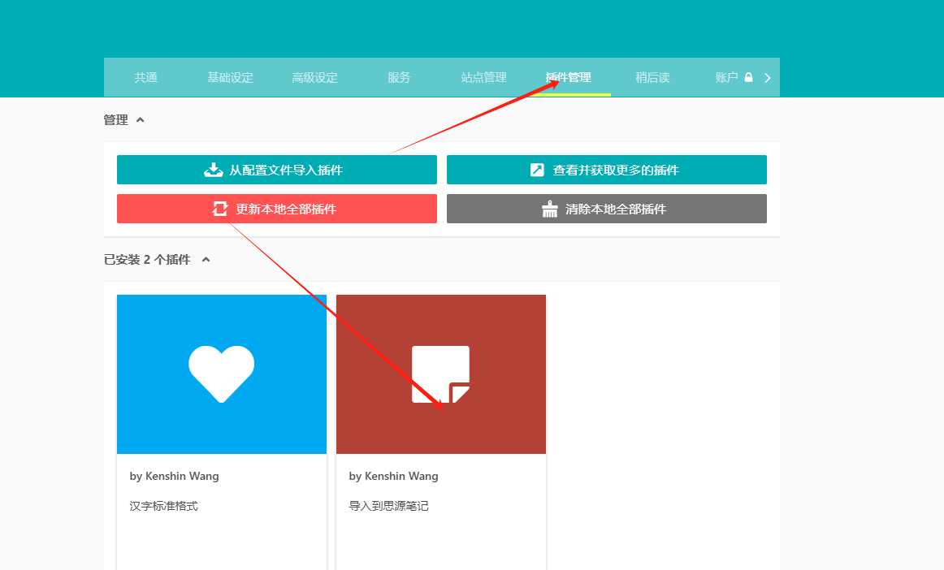
Task: Open the 账户 tab
Action: click(x=726, y=78)
